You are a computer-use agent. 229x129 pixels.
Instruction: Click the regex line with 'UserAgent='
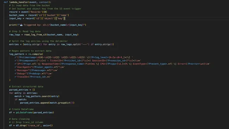39,67
